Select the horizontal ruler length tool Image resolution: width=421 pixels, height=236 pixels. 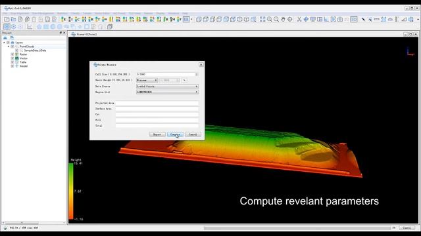coord(377,19)
